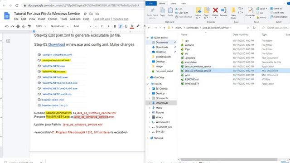290x163 pixels.
Task: Open the File tab in File Explorer
Action: (x=151, y=4)
